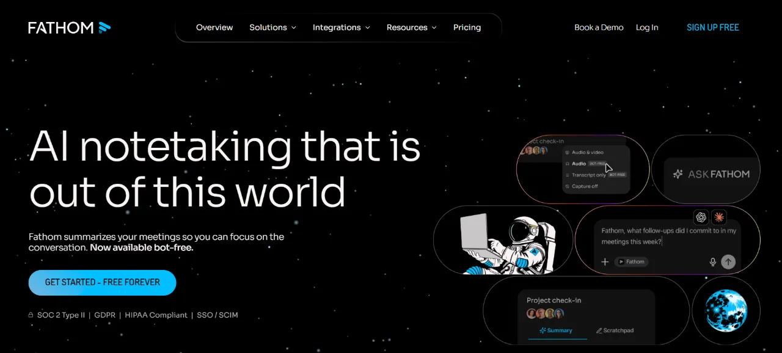The width and height of the screenshot is (782, 353).
Task: Click the GDPR compliance text
Action: tap(105, 315)
